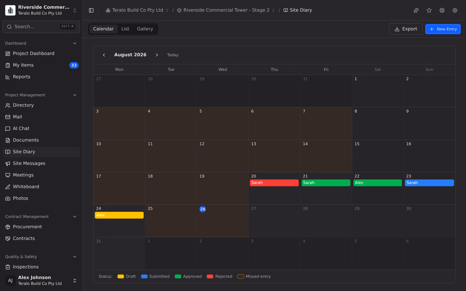Switch to the Gallery tab

coord(145,29)
